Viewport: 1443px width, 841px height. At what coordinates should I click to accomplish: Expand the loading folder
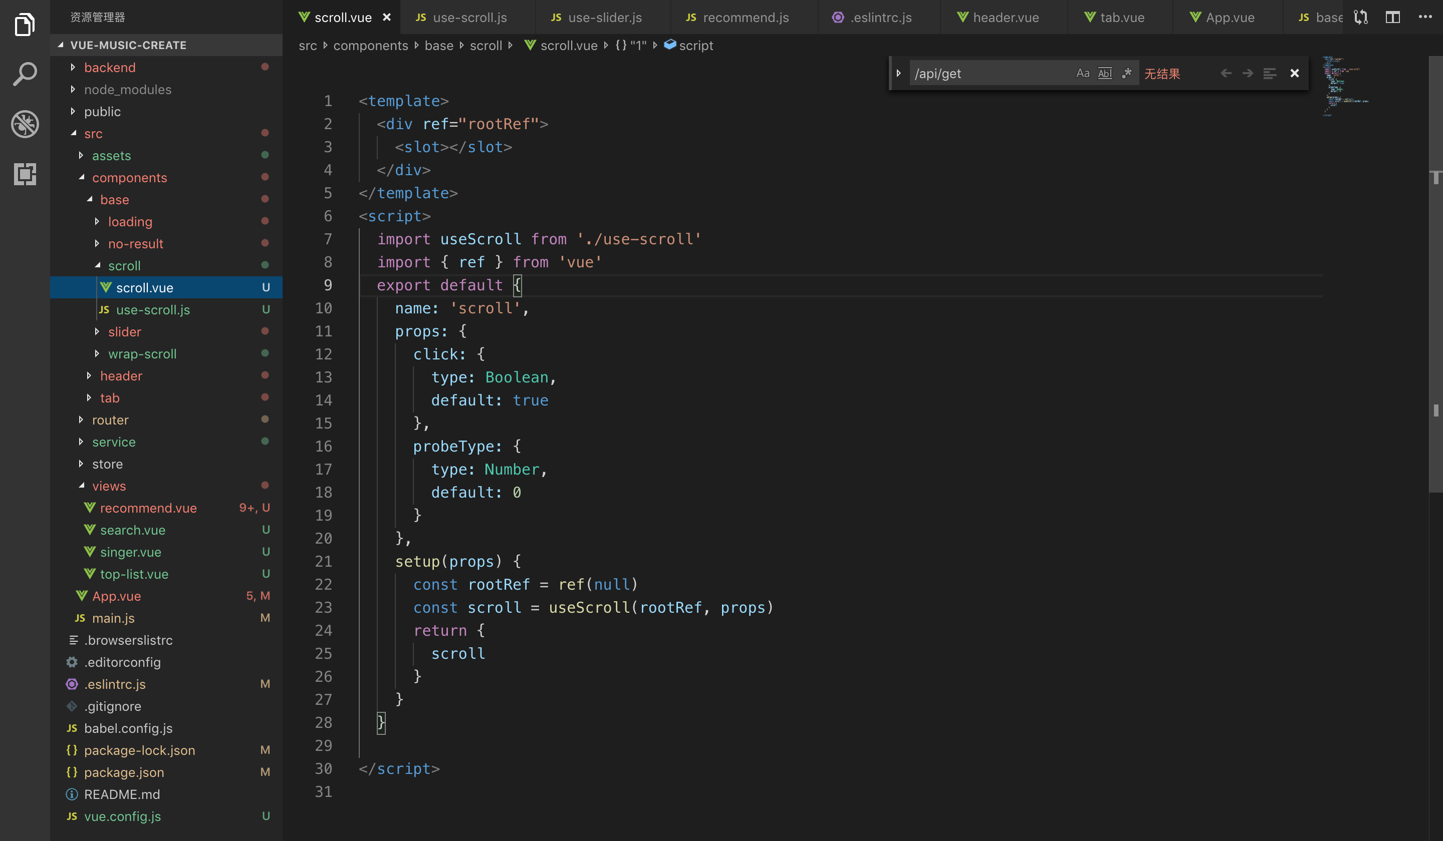point(166,221)
